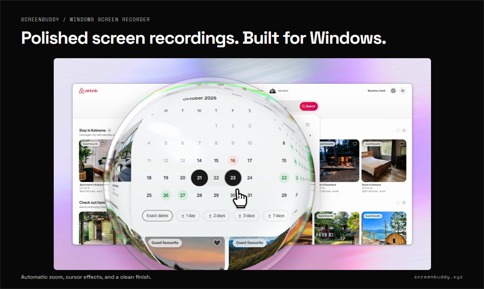Open the Room in Kelowna bedroom photo
484x289 pixels.
384,161
